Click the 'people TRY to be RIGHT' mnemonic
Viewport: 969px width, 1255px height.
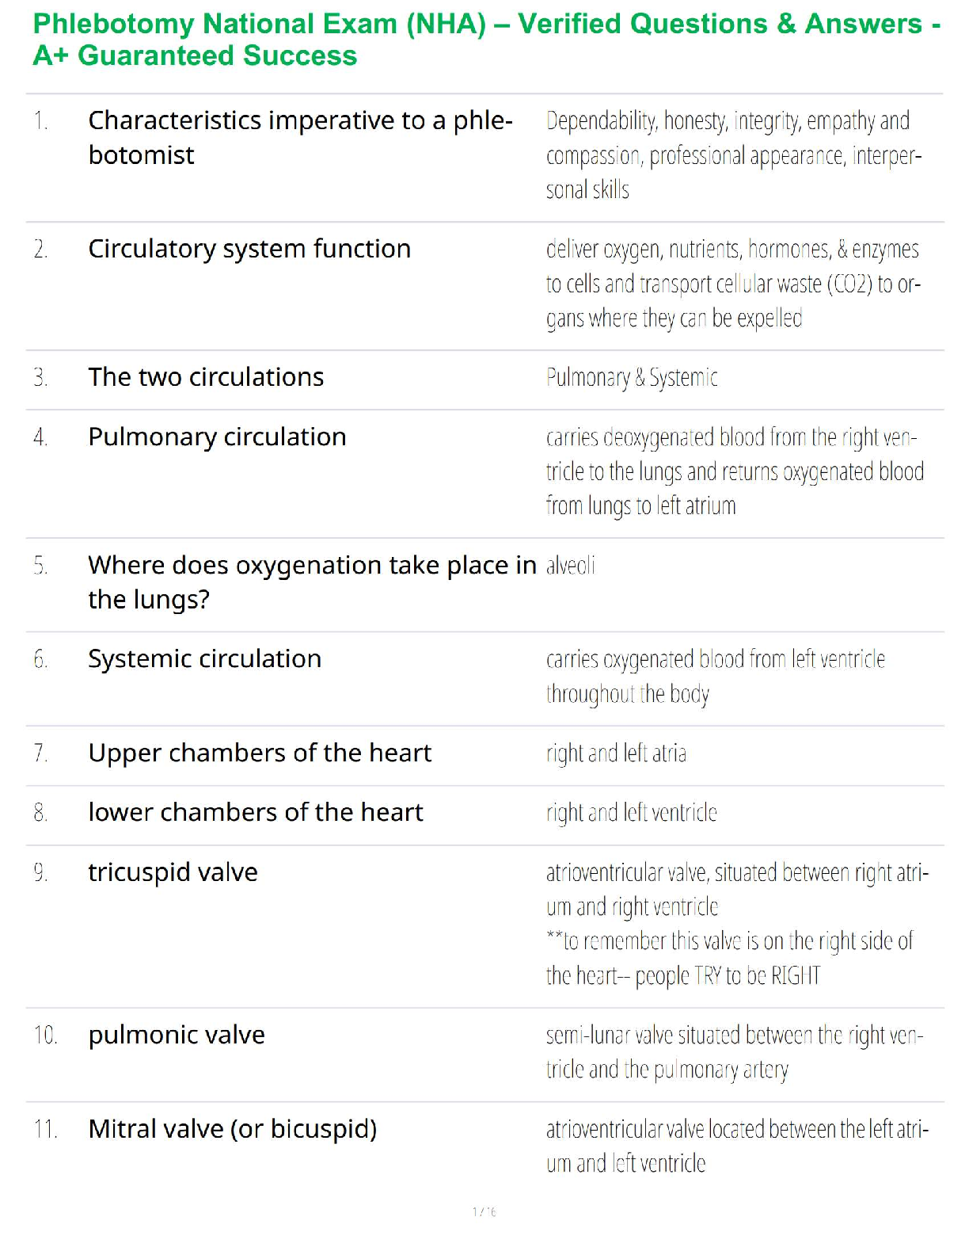[727, 975]
